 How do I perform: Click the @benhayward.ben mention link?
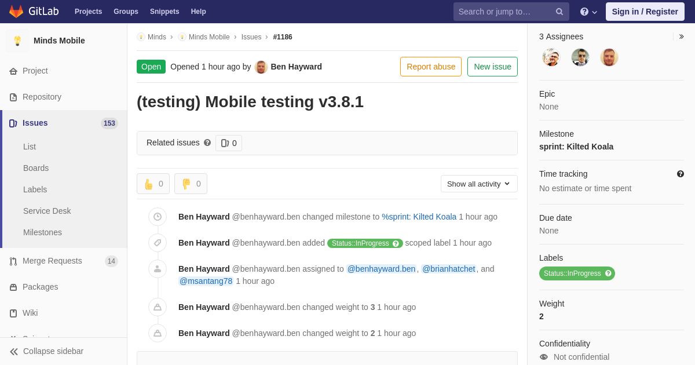pyautogui.click(x=382, y=269)
